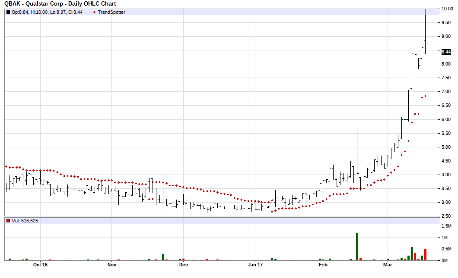
Task: Click the 0.5M volume axis label
Action: point(446,249)
